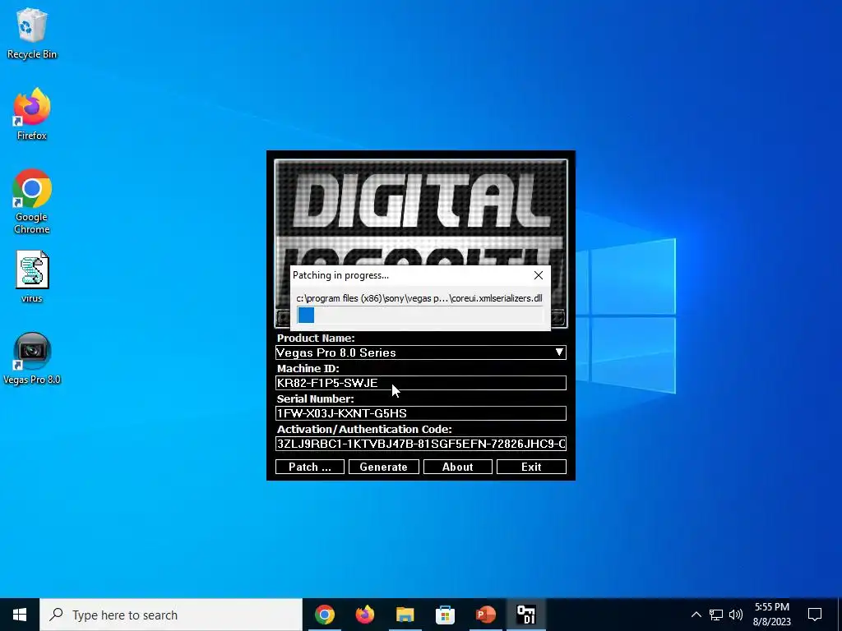Close the Patching in progress dialog

click(539, 275)
